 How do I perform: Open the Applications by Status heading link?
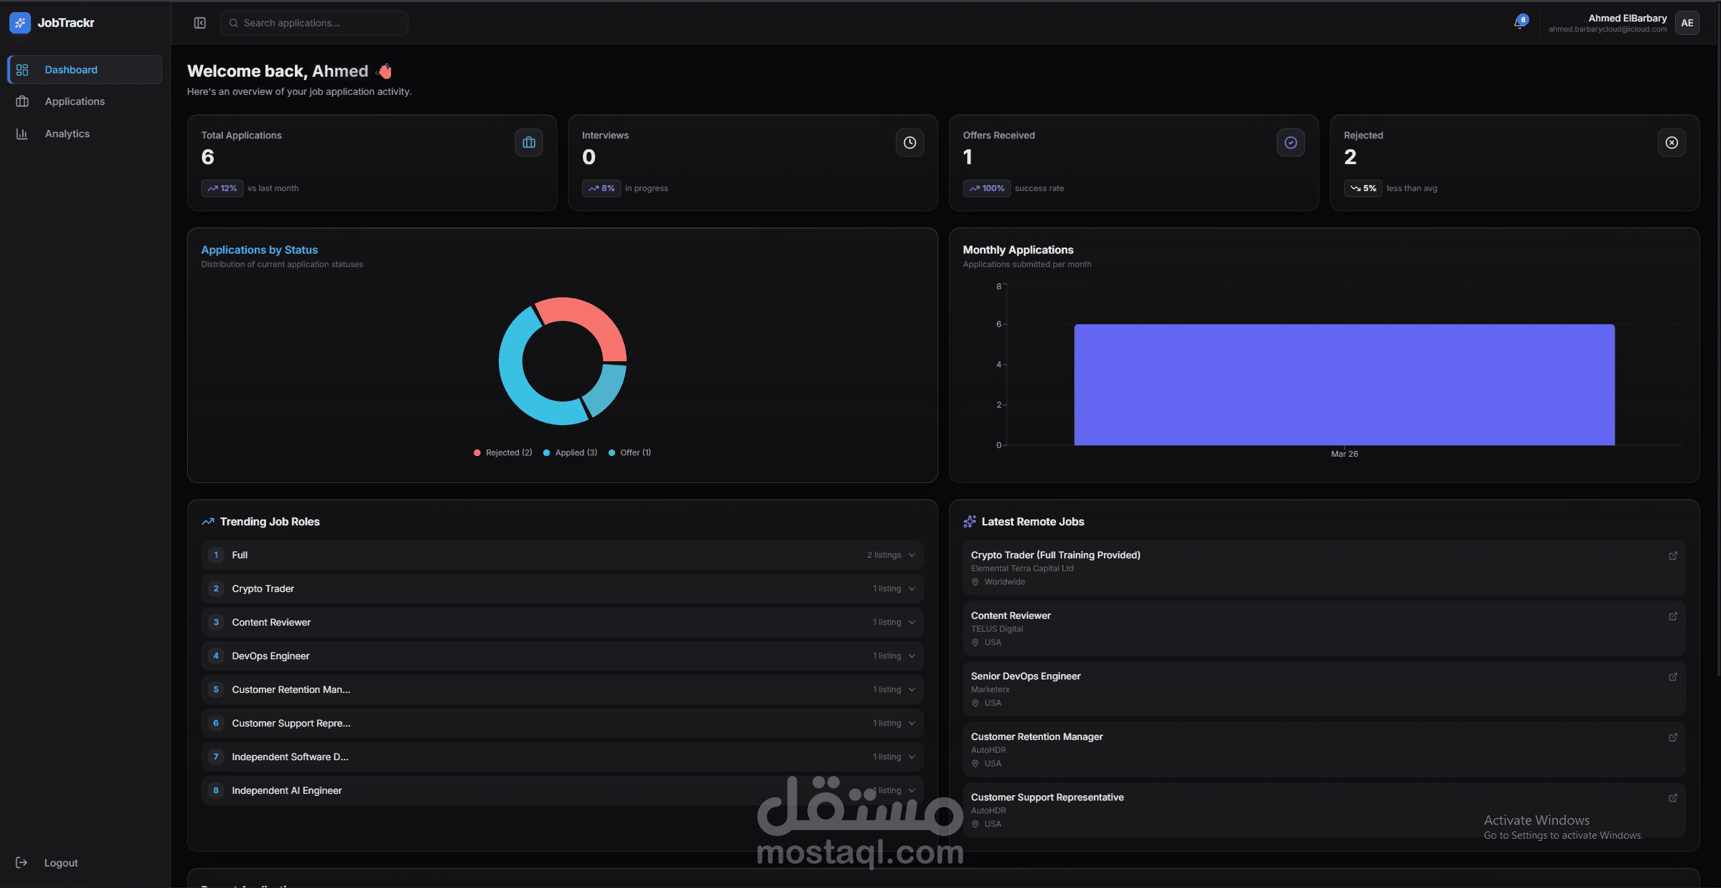point(259,250)
